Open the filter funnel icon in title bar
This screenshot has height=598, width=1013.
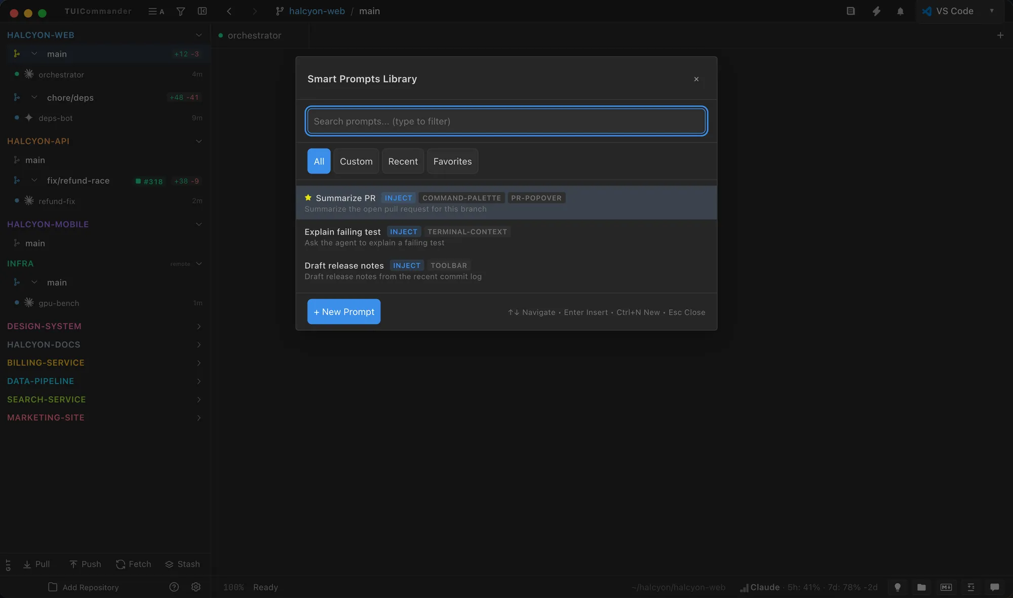(x=180, y=11)
